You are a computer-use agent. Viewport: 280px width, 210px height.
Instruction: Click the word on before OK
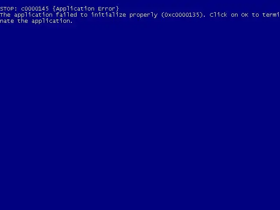(x=234, y=15)
